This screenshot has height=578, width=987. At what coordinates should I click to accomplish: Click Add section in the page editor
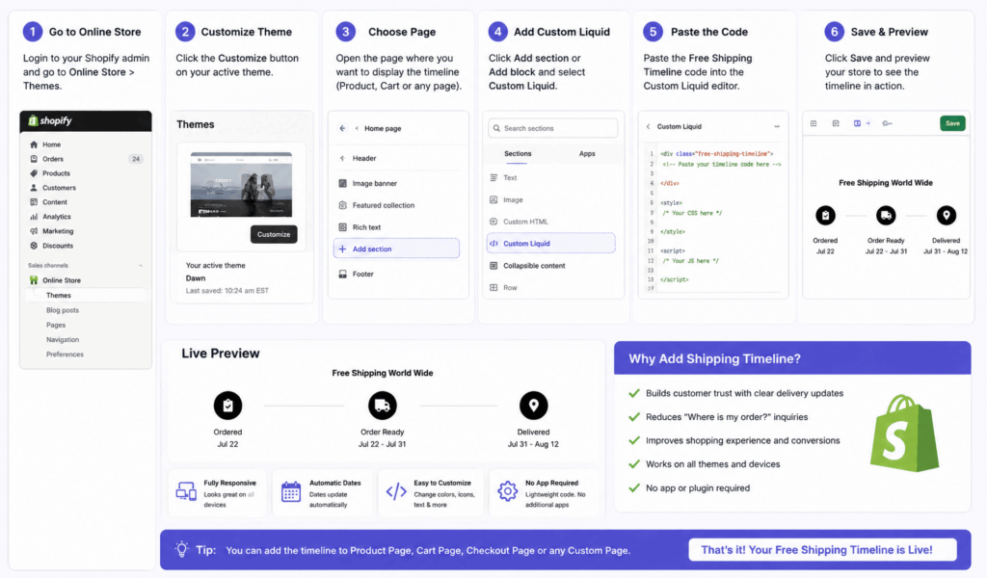tap(396, 250)
